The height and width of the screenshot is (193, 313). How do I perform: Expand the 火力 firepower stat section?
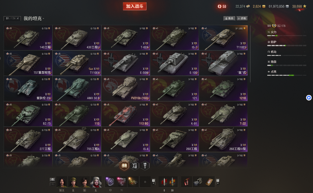(287, 32)
